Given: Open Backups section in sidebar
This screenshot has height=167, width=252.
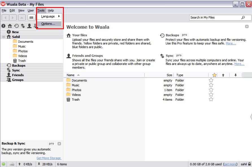Looking at the screenshot, I should click(19, 66).
